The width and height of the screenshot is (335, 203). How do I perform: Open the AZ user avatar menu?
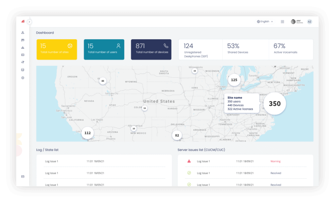point(309,22)
